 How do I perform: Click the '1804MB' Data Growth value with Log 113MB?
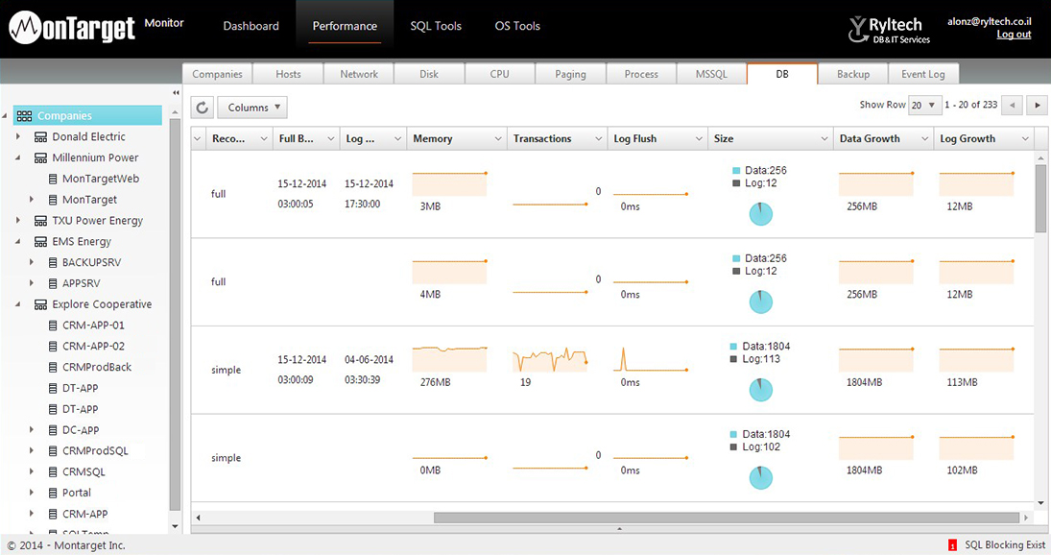pyautogui.click(x=864, y=382)
